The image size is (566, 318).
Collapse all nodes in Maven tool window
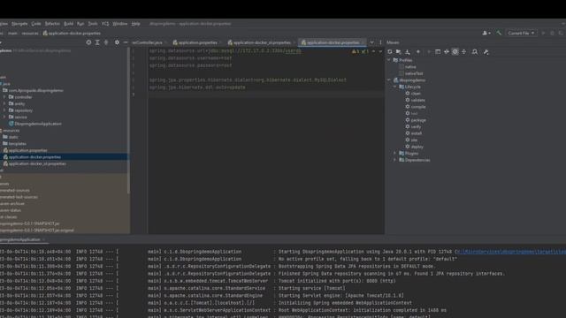(x=463, y=52)
